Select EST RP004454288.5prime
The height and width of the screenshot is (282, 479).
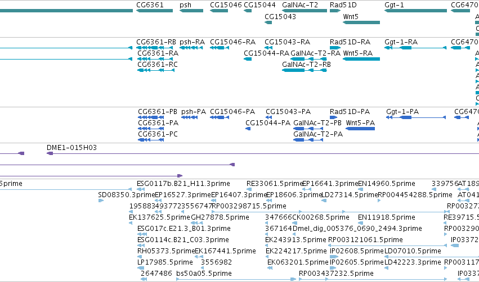(379, 201)
